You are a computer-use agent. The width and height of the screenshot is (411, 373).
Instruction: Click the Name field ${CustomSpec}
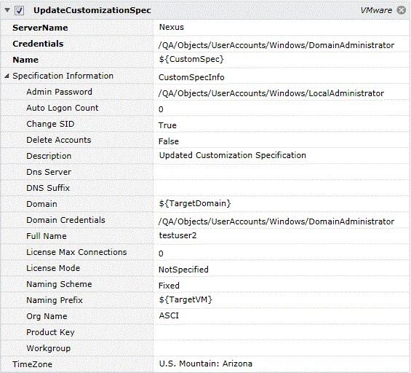(x=282, y=60)
